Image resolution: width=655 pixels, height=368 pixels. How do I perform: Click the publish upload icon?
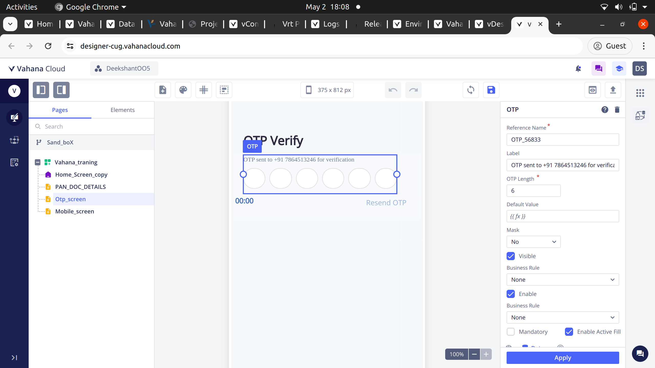[x=613, y=90]
